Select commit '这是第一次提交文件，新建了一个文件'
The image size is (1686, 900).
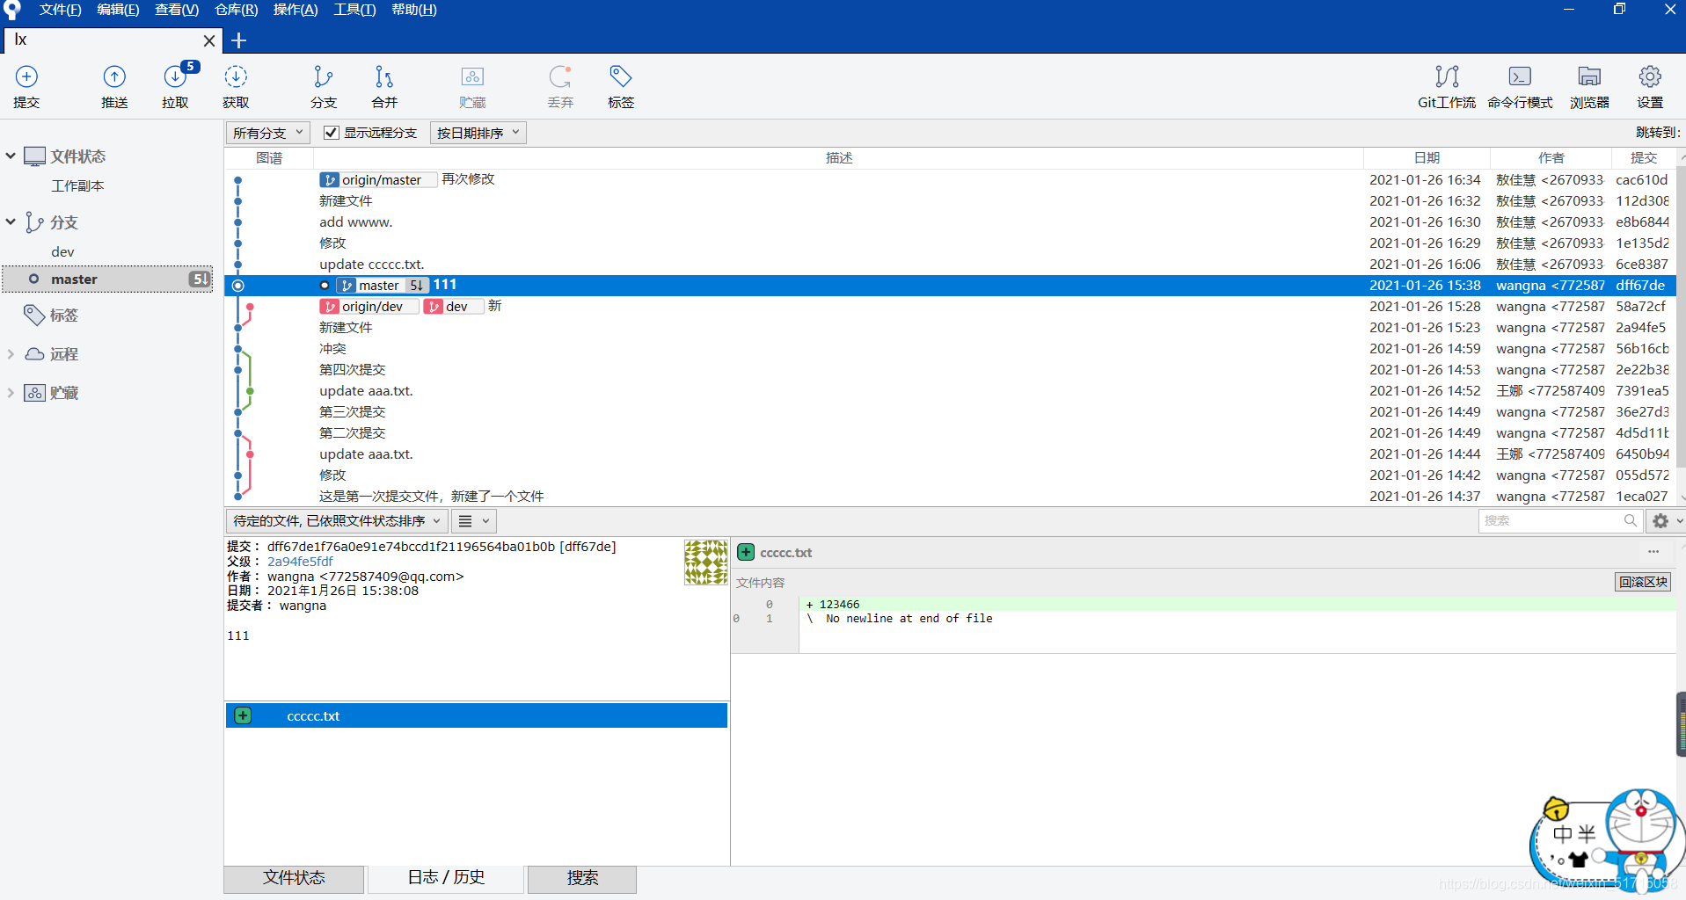[950, 496]
